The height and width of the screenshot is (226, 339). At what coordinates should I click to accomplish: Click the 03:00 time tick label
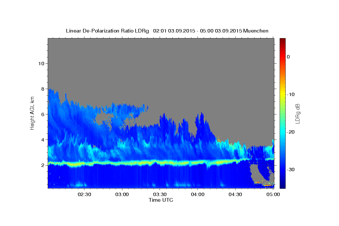(x=122, y=195)
